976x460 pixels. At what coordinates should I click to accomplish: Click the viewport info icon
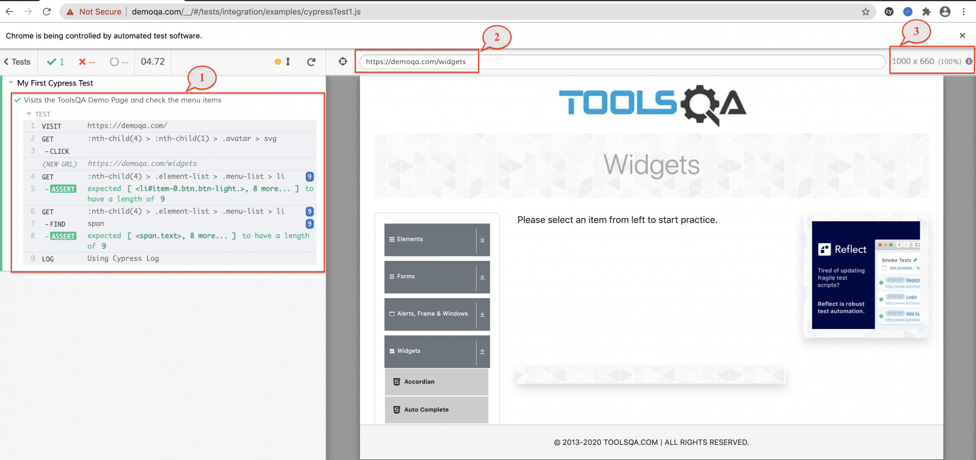click(x=968, y=62)
